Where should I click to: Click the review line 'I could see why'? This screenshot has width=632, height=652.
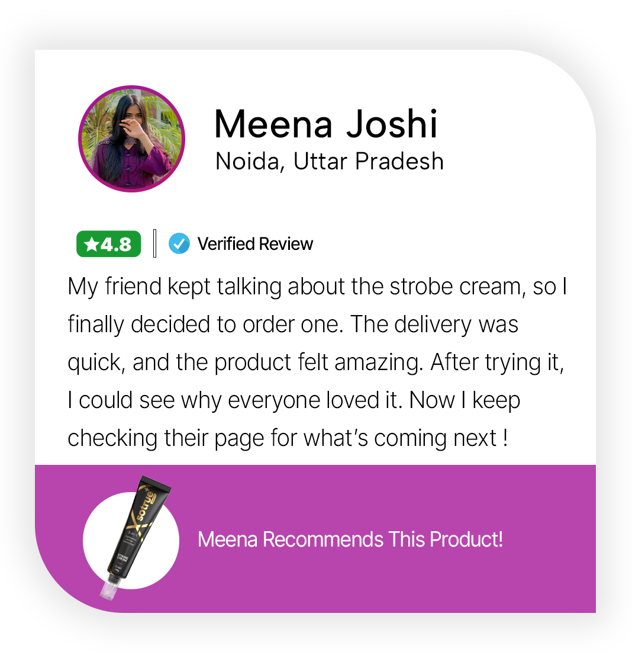[294, 401]
